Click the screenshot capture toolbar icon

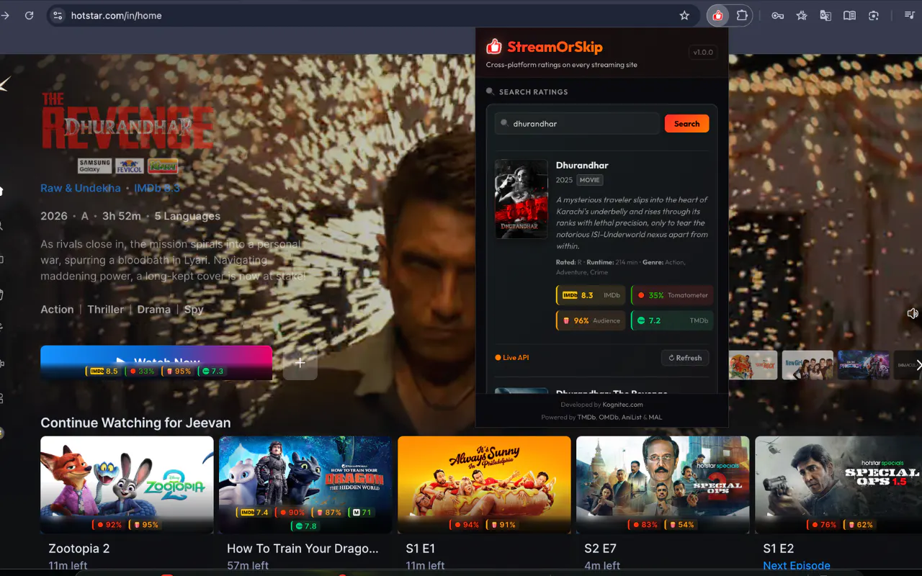(874, 16)
